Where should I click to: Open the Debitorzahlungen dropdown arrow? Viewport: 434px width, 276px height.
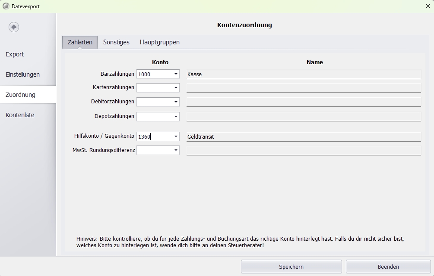tap(176, 102)
